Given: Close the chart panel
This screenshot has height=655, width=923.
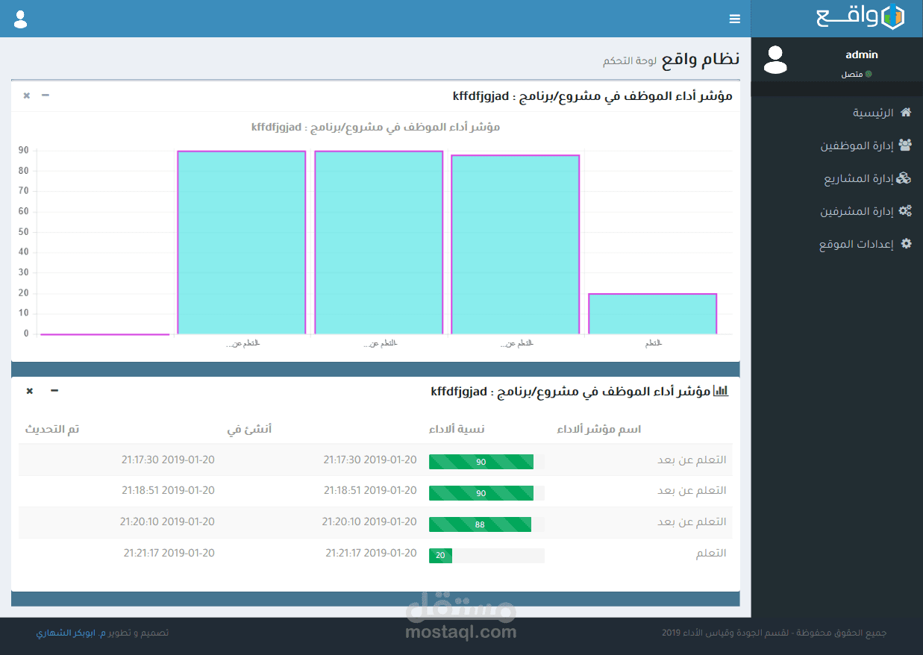Looking at the screenshot, I should (x=27, y=95).
